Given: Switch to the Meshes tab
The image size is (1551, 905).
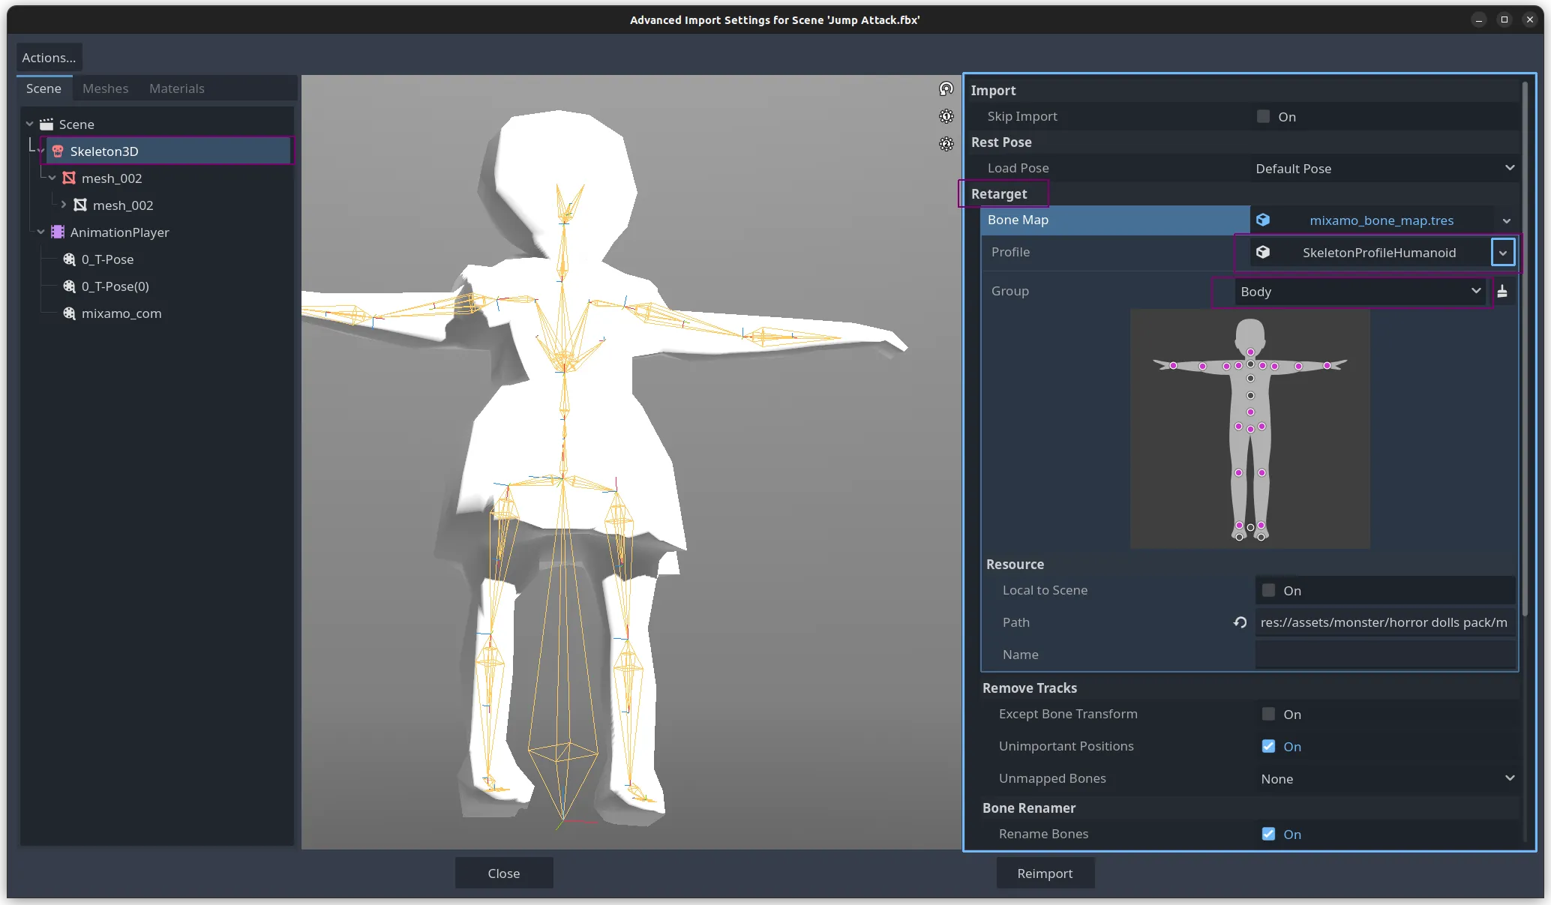Looking at the screenshot, I should pyautogui.click(x=105, y=88).
